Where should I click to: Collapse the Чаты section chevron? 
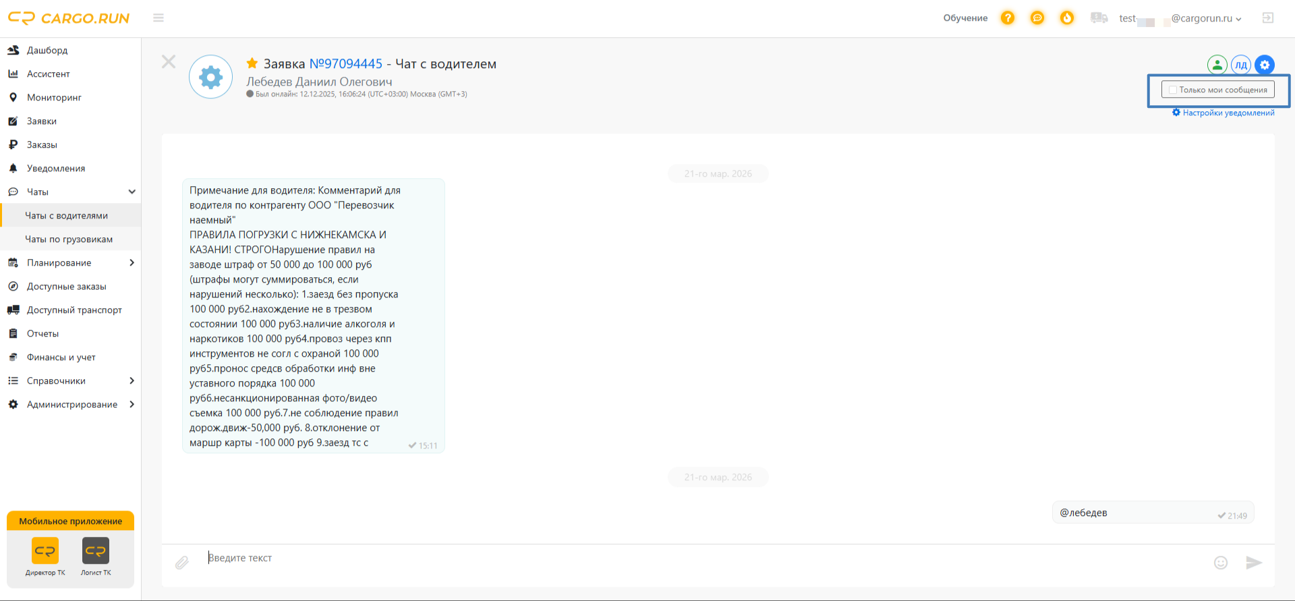pos(132,192)
